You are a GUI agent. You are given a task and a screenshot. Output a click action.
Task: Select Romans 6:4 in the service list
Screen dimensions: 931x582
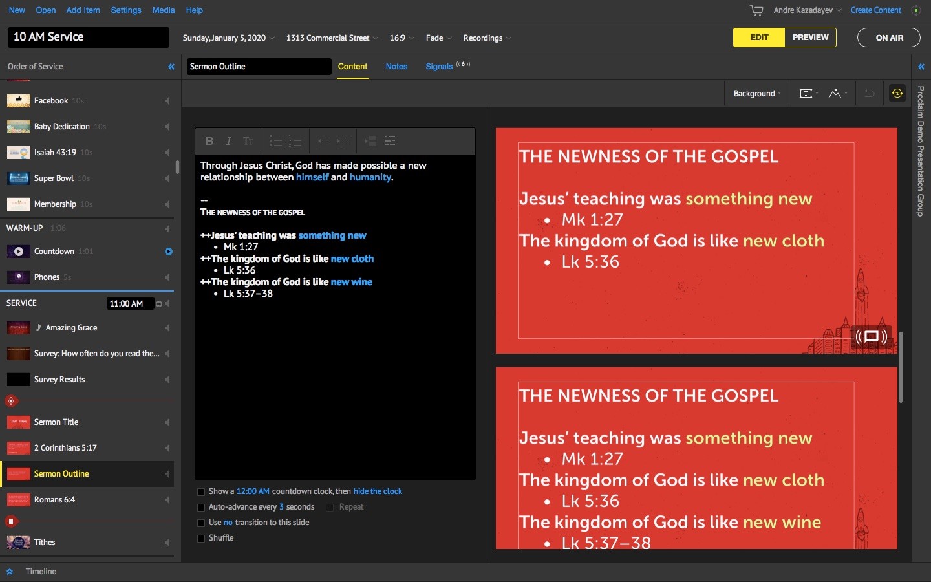pos(55,500)
